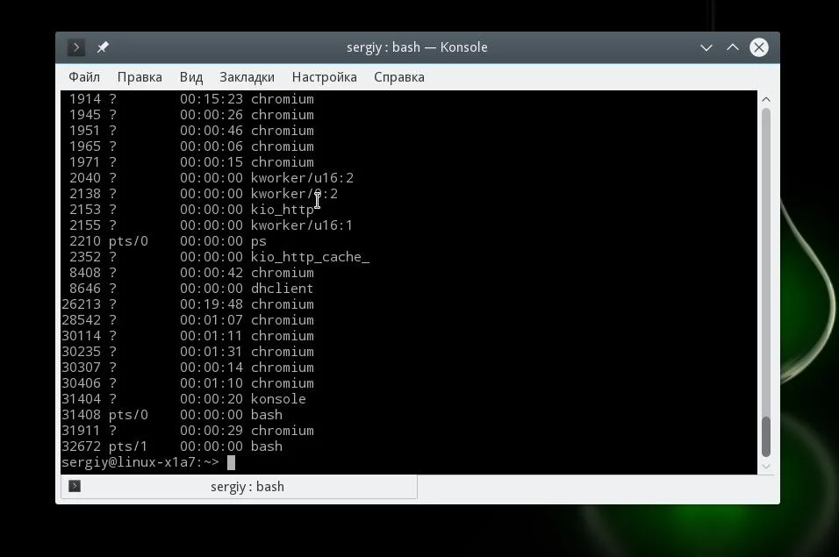The image size is (839, 557).
Task: Click the scrollbar down arrow
Action: (765, 466)
